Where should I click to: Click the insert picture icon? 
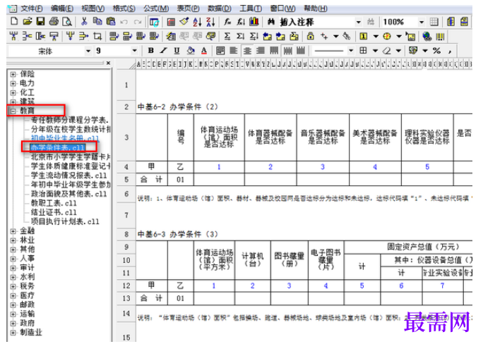point(410,36)
